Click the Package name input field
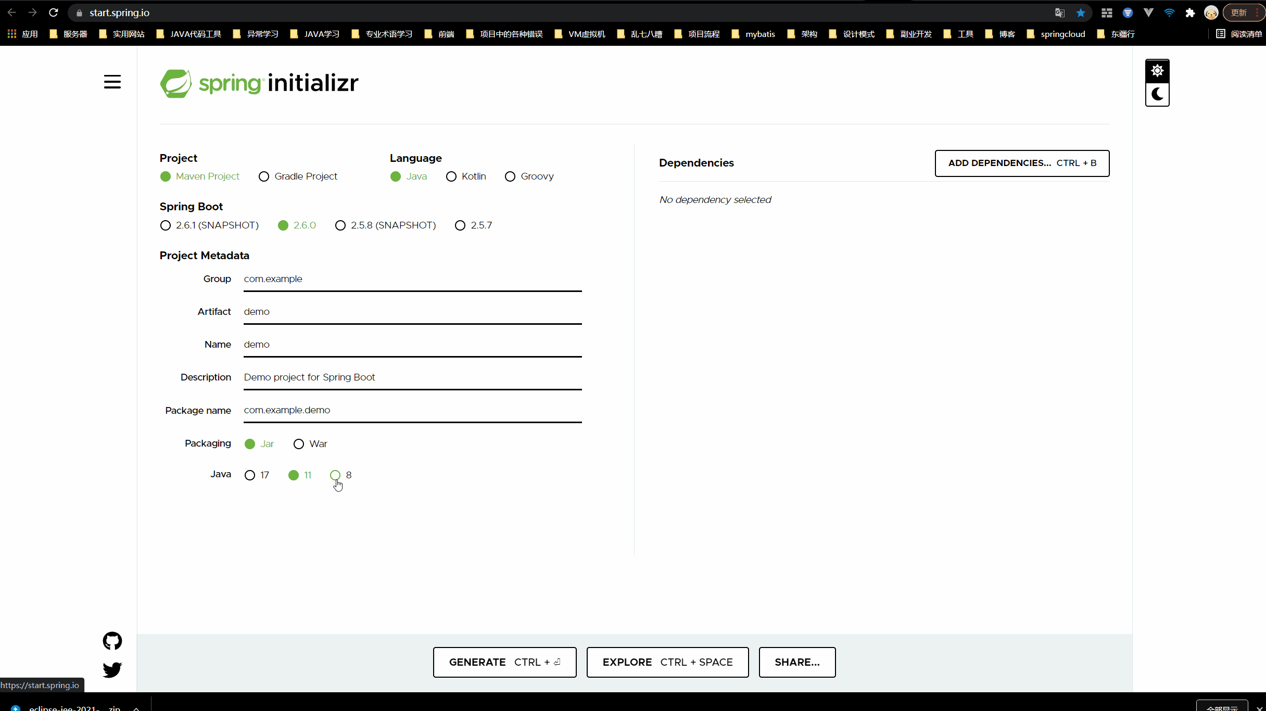 pyautogui.click(x=412, y=411)
